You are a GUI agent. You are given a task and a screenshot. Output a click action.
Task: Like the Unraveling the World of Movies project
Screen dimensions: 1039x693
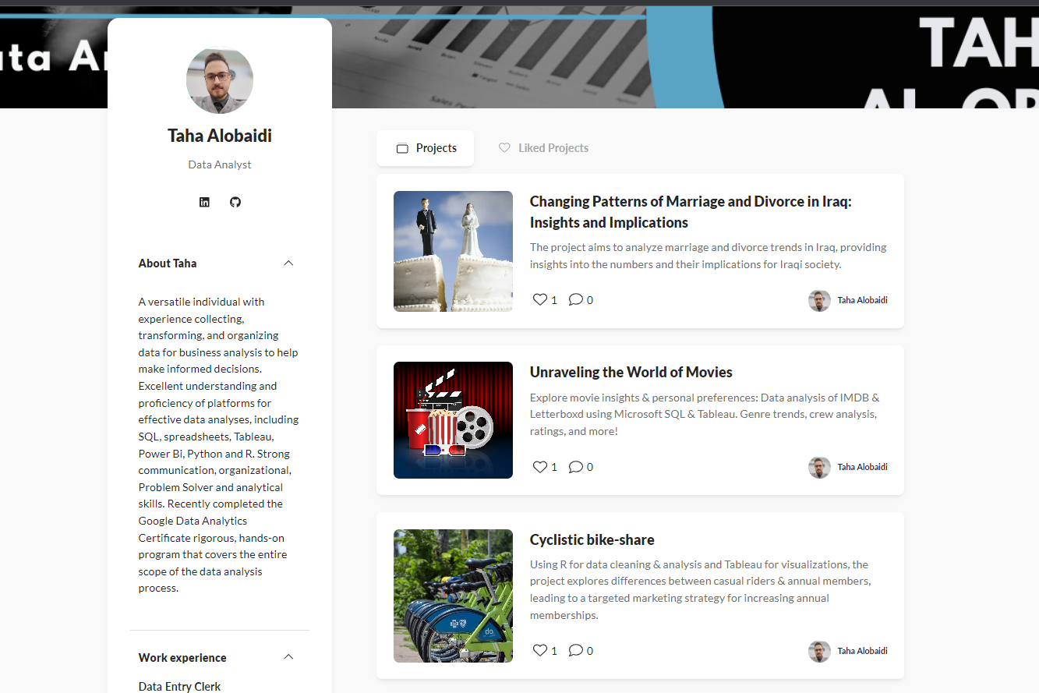point(539,467)
